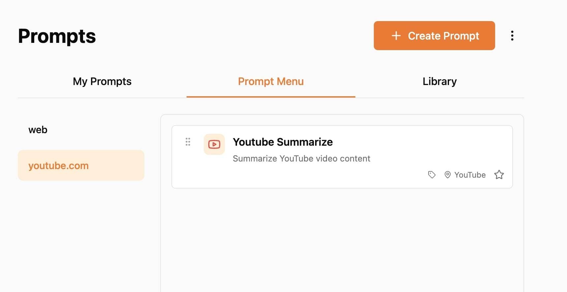Click the YouTube play icon on the prompt card

click(214, 144)
